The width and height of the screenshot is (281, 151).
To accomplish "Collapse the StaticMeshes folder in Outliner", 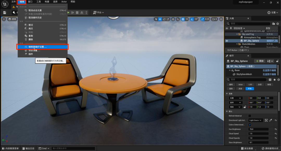I will click(x=237, y=44).
